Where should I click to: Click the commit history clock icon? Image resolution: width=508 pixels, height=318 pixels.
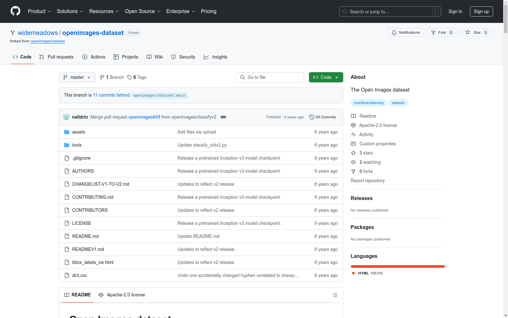pos(312,117)
